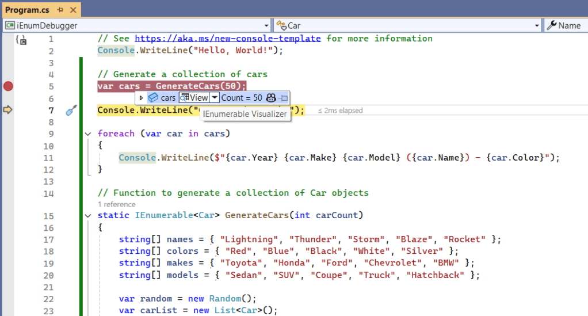This screenshot has width=588, height=316.
Task: Click the "1 reference" CodeLens link
Action: point(116,204)
